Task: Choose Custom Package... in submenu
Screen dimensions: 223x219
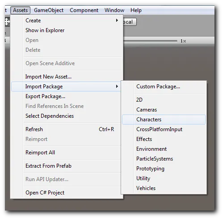Action: [x=164, y=87]
